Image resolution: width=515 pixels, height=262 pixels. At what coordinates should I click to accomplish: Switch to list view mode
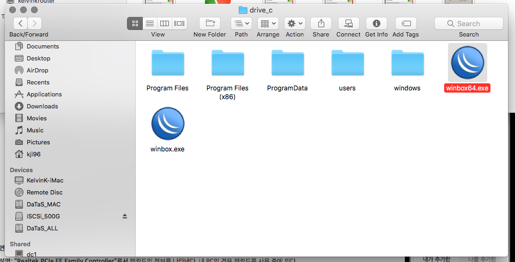pos(150,23)
